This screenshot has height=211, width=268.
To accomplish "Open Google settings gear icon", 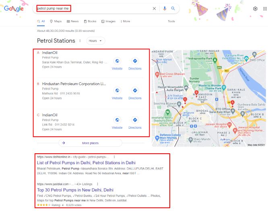I will click(x=255, y=8).
